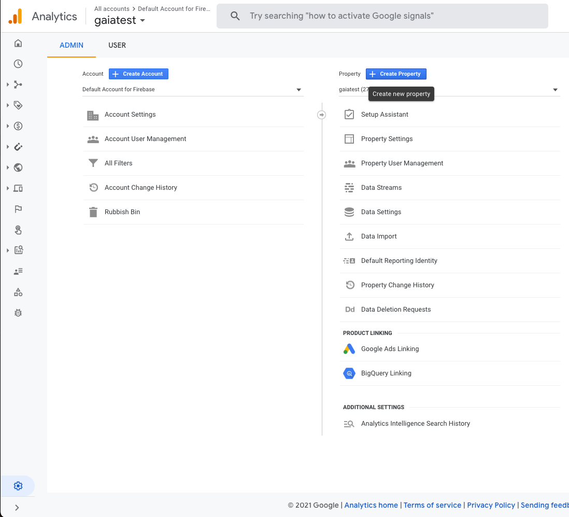
Task: Click the globe demographics sidebar icon
Action: (18, 167)
